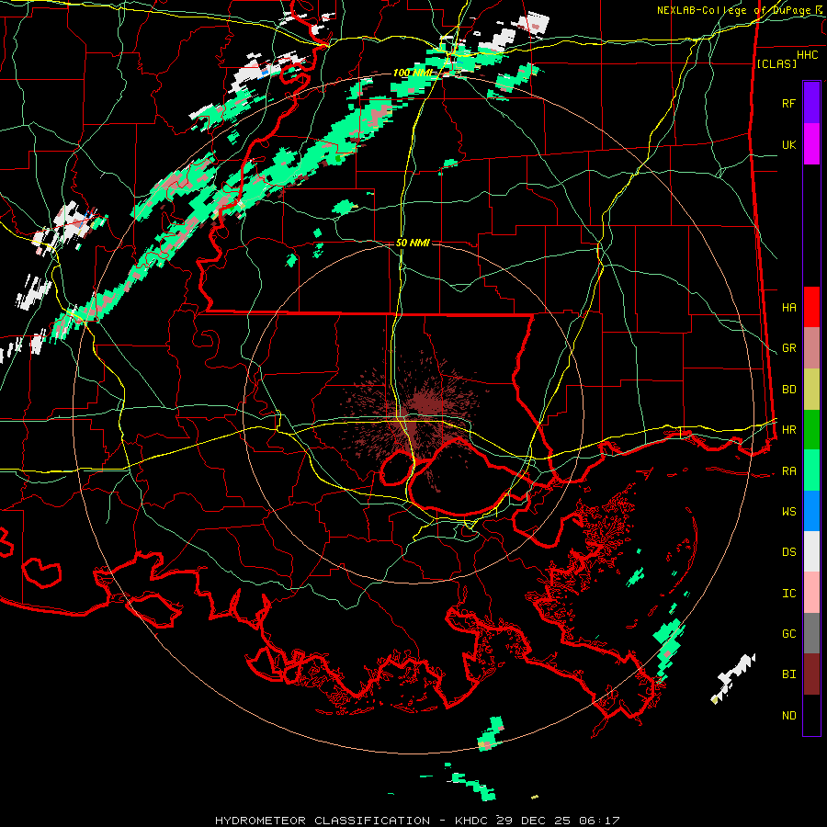827x827 pixels.
Task: Click the red HA legend color swatch
Action: tap(811, 307)
